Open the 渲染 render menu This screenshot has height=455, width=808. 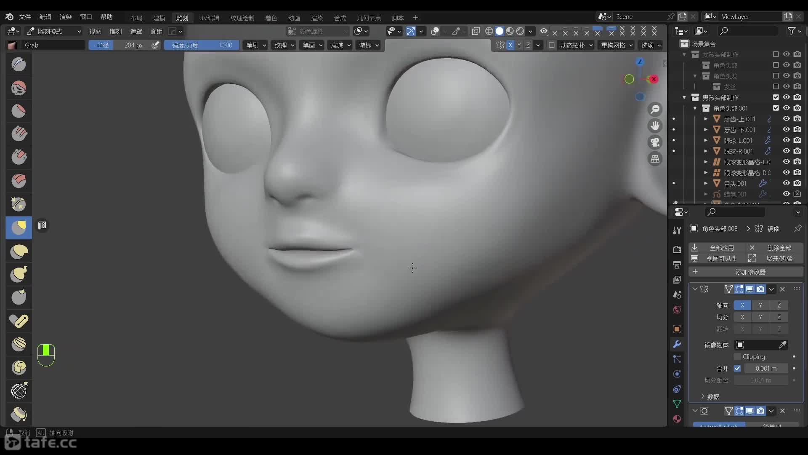(x=66, y=17)
